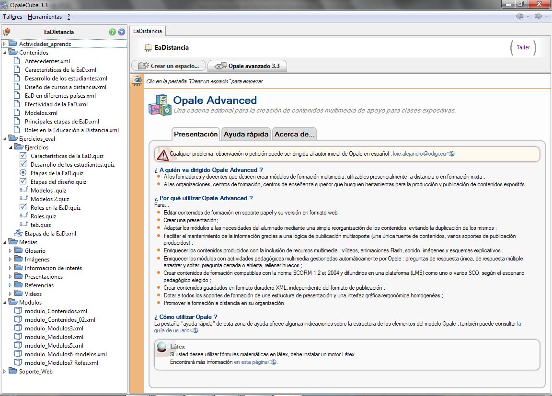Click the Opale Advanced blocks logo
Image resolution: width=552 pixels, height=396 pixels.
160,105
